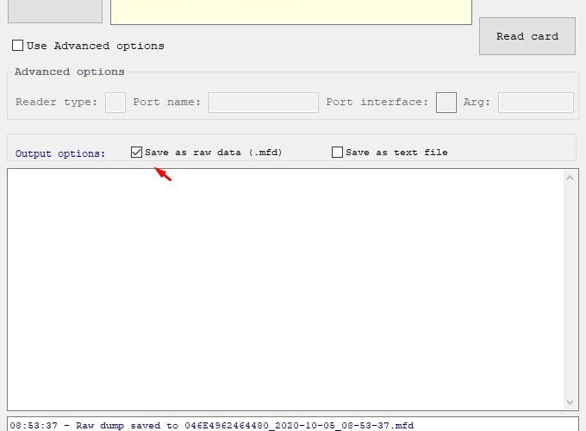
Task: Click the gray button at top left
Action: point(55,11)
